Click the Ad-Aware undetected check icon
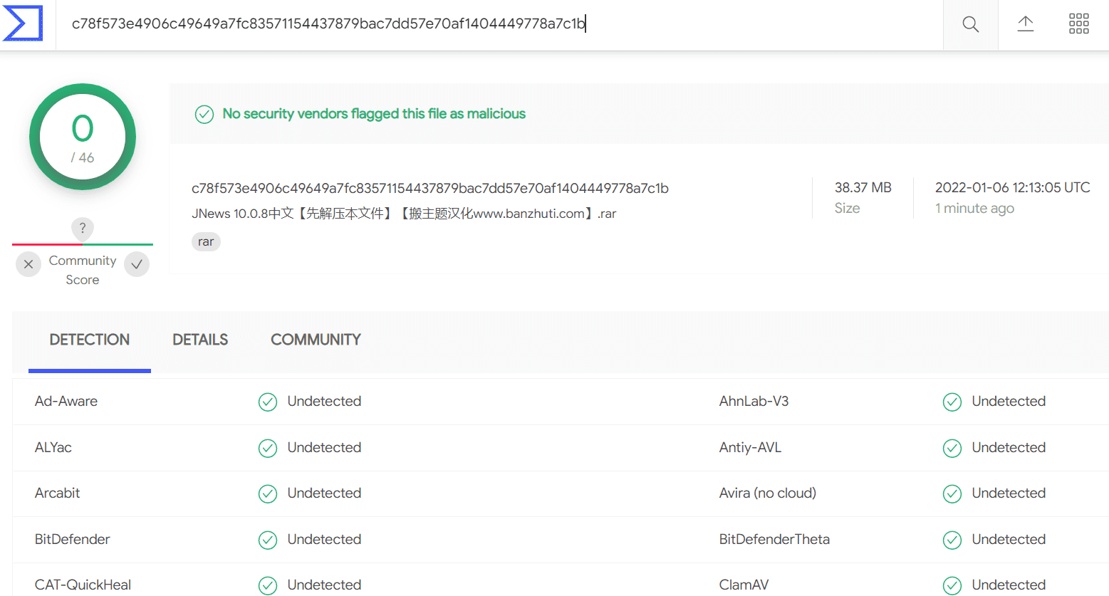The height and width of the screenshot is (596, 1109). coord(268,402)
